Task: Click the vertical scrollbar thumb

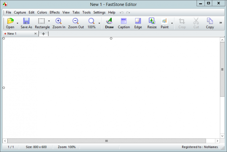Action: pyautogui.click(x=222, y=69)
